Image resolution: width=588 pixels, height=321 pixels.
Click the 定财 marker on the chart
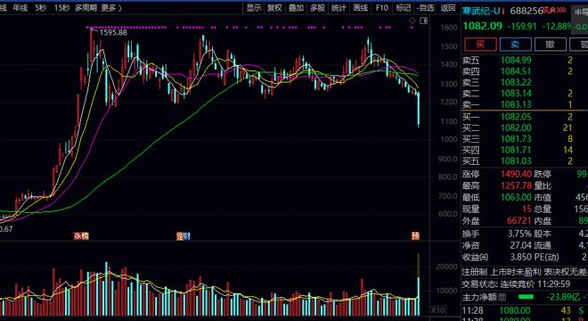(184, 235)
